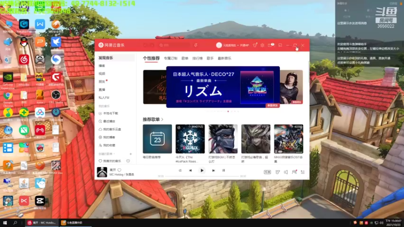Change the loop playback mode
Screen dimensions: 404x227
(180, 171)
